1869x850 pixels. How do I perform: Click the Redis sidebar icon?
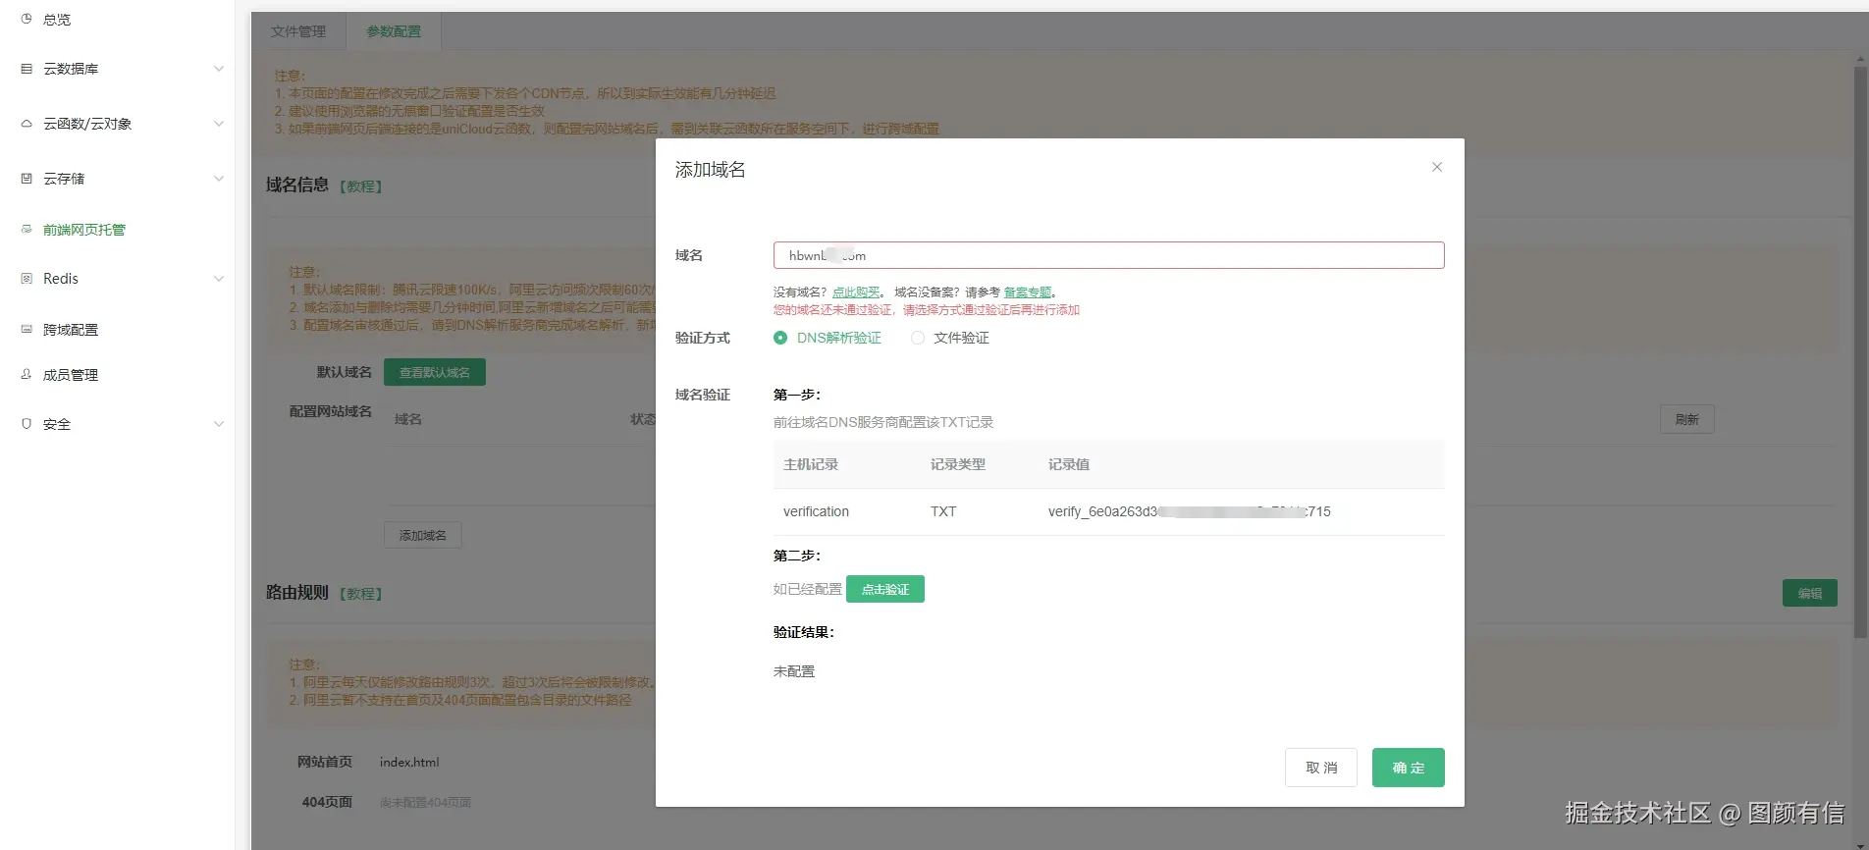(27, 279)
